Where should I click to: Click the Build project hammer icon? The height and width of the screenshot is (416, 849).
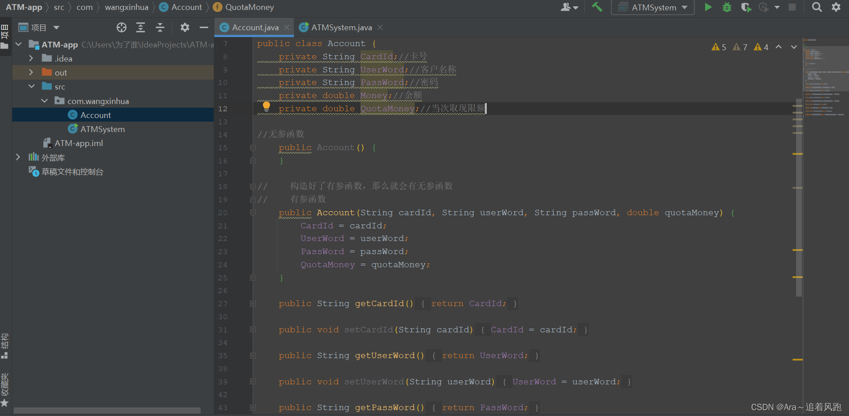coord(597,7)
